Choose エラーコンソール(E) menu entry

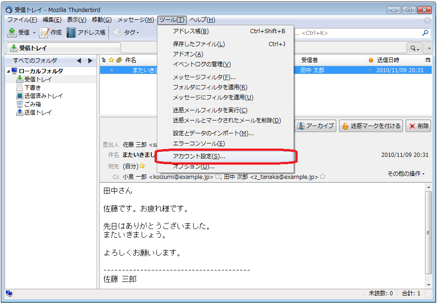click(225, 143)
